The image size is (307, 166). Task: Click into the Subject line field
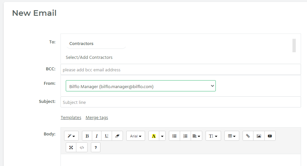pos(180,102)
